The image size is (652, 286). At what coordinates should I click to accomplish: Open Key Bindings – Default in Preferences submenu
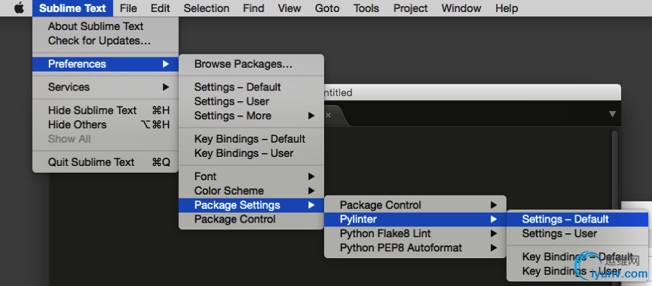coord(251,139)
